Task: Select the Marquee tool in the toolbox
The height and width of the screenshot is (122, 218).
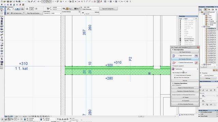Action: 2,14
